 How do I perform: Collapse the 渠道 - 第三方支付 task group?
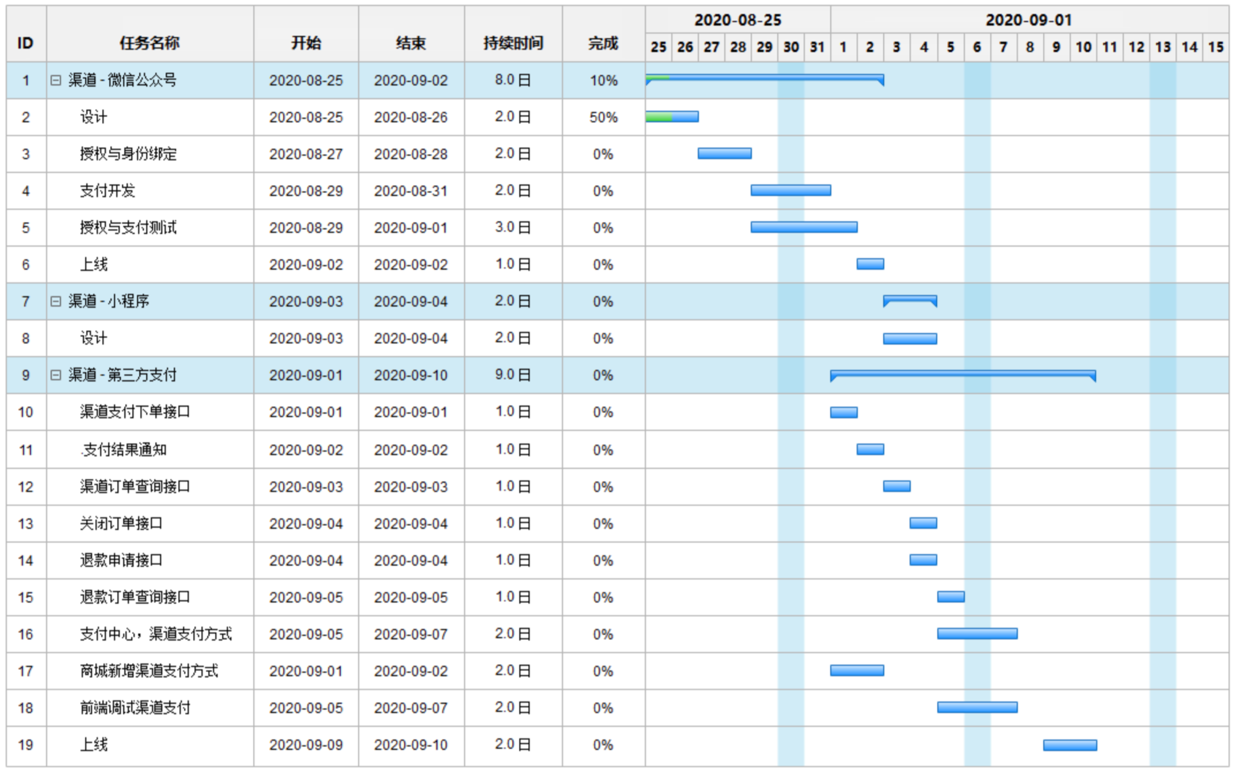point(55,375)
